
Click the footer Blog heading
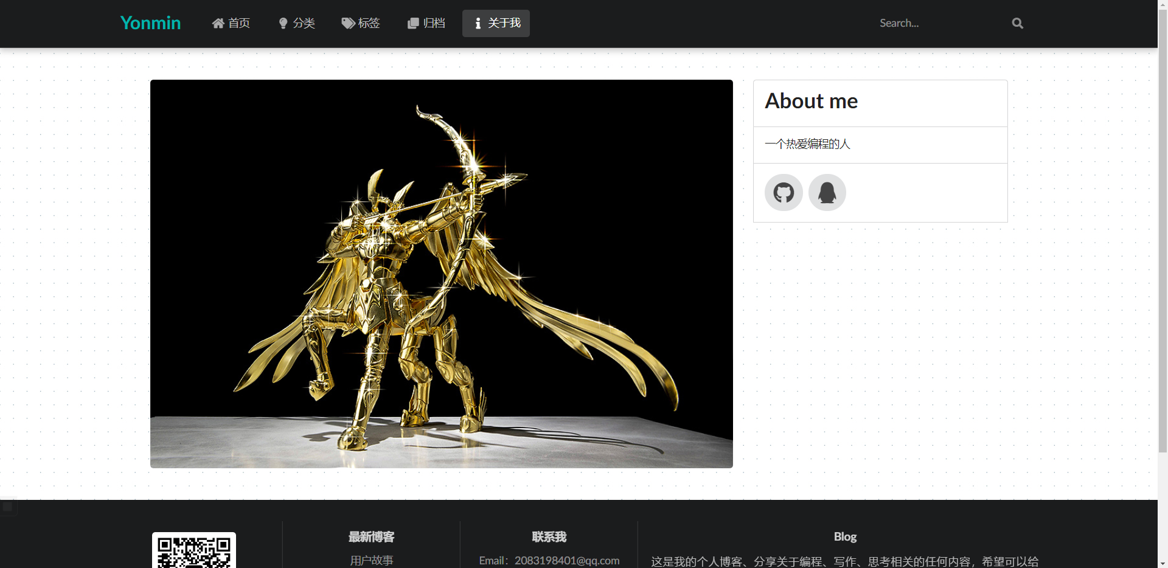point(845,537)
